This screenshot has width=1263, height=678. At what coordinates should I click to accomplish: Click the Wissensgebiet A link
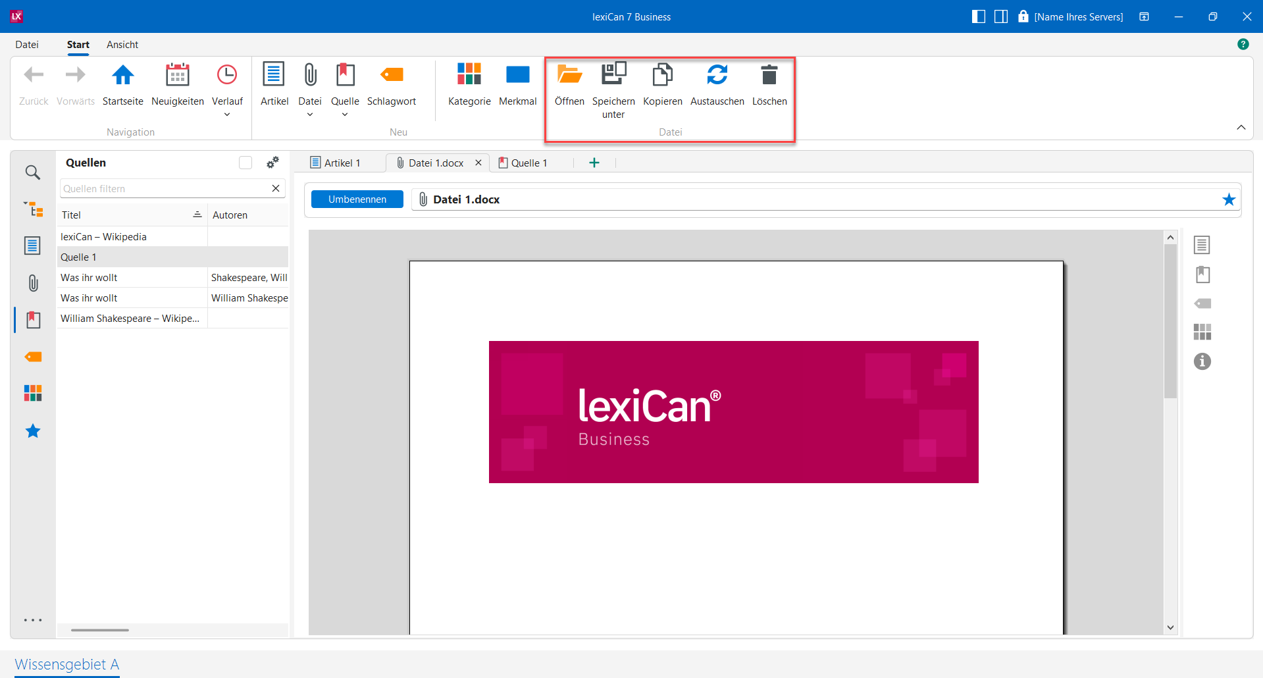click(x=66, y=664)
